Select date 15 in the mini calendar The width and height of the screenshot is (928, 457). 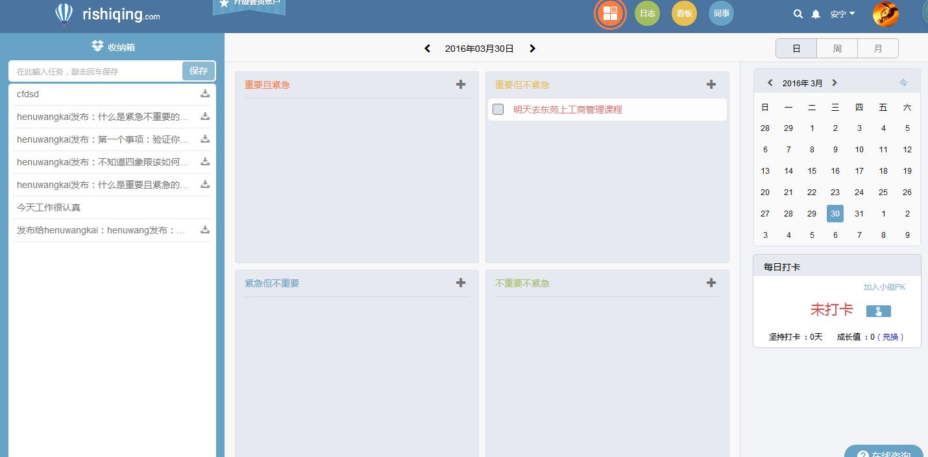point(812,170)
